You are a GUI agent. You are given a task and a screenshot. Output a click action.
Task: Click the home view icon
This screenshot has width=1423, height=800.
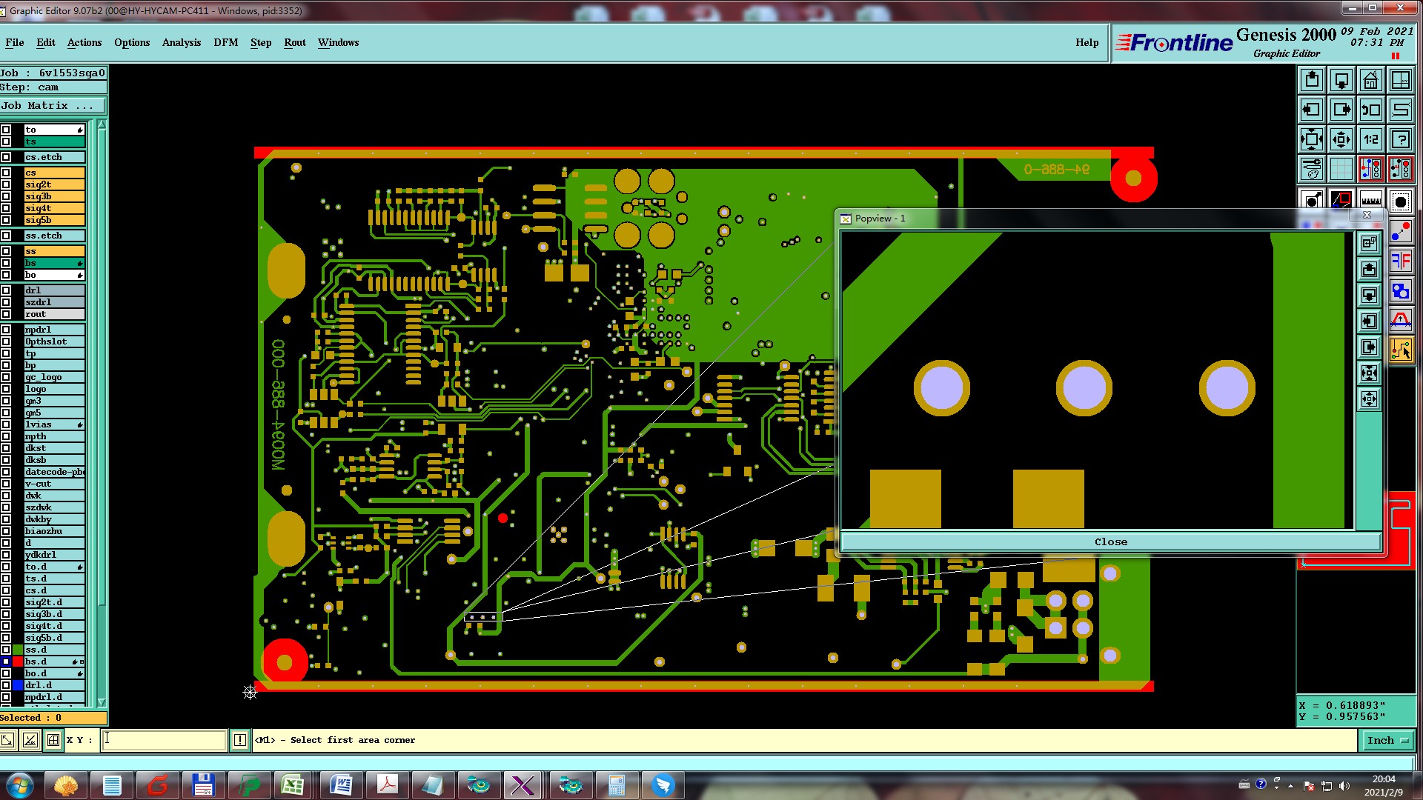(x=1370, y=80)
